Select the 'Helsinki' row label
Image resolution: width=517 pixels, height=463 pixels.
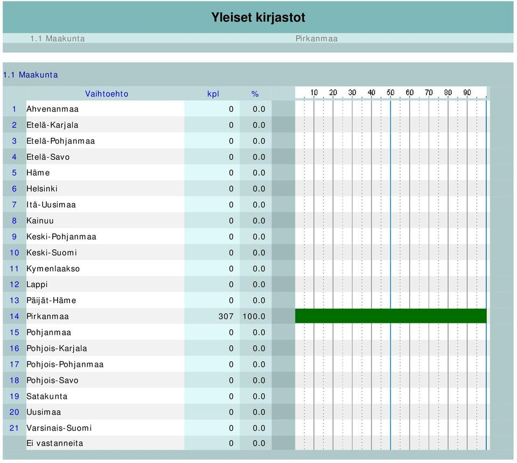[x=42, y=188]
